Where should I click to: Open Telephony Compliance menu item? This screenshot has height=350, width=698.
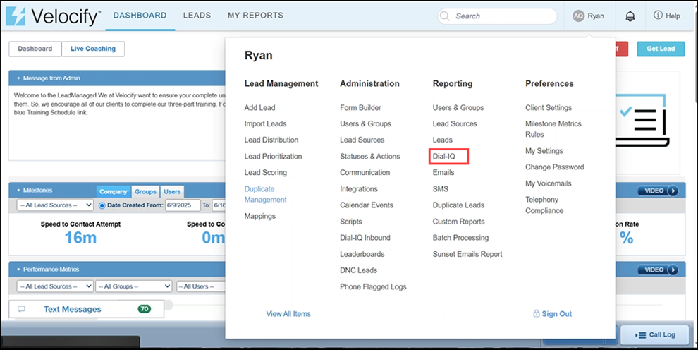(x=544, y=205)
